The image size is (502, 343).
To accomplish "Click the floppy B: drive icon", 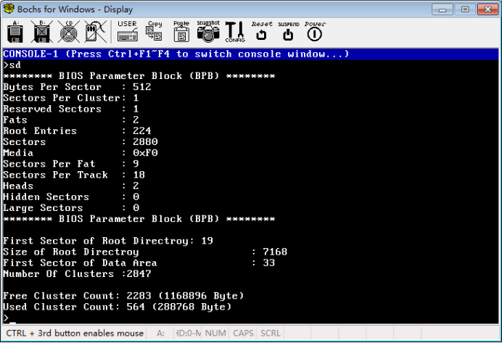I will coord(42,32).
